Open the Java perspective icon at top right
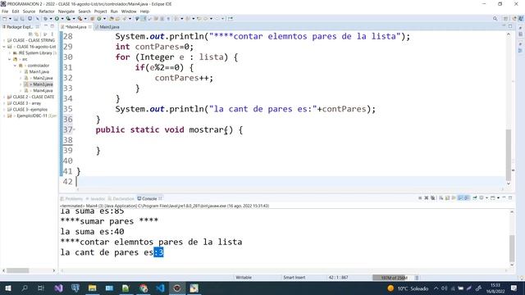 (521, 19)
